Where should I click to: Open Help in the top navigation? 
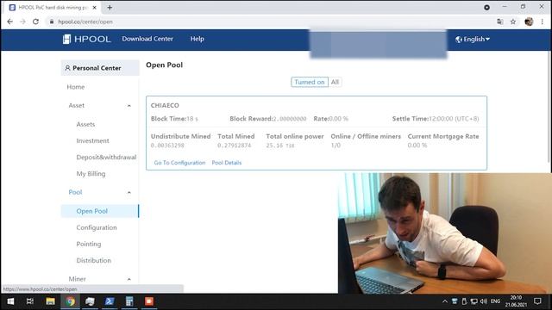pos(198,39)
